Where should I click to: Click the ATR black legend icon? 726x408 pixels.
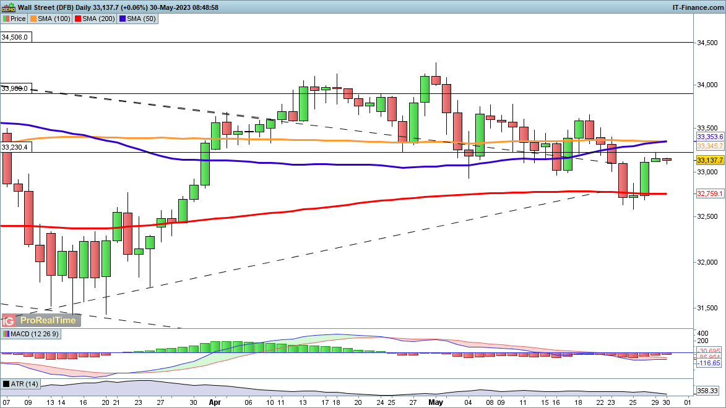coord(6,384)
